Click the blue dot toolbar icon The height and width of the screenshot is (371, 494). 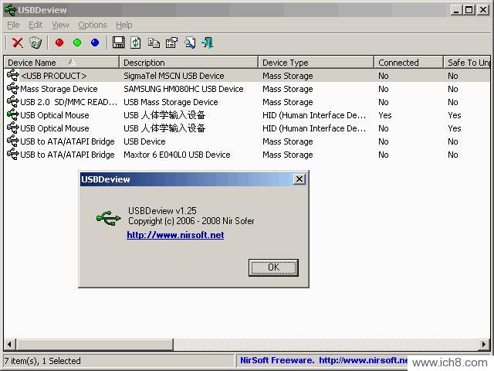tap(95, 43)
